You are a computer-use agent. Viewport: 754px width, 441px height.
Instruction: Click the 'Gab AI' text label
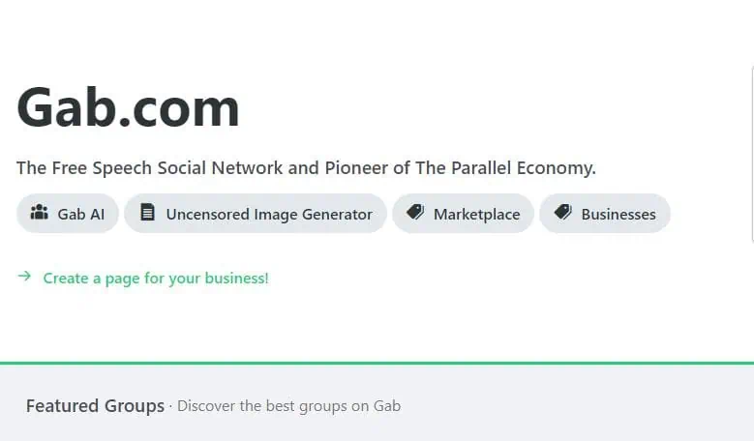click(80, 215)
